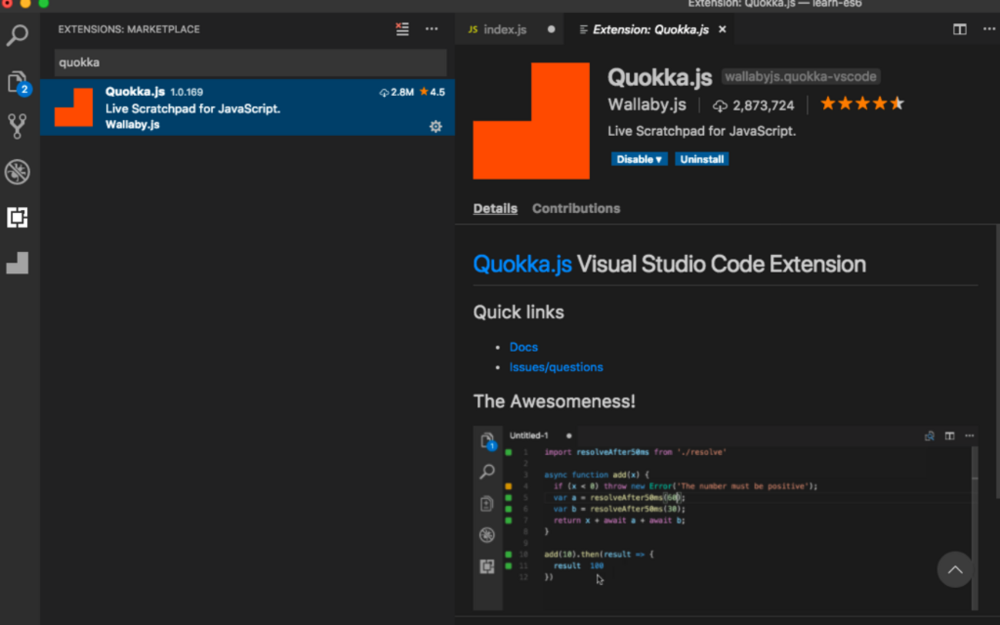This screenshot has height=625, width=1000.
Task: Click the demo screenshot image of code
Action: (x=725, y=517)
